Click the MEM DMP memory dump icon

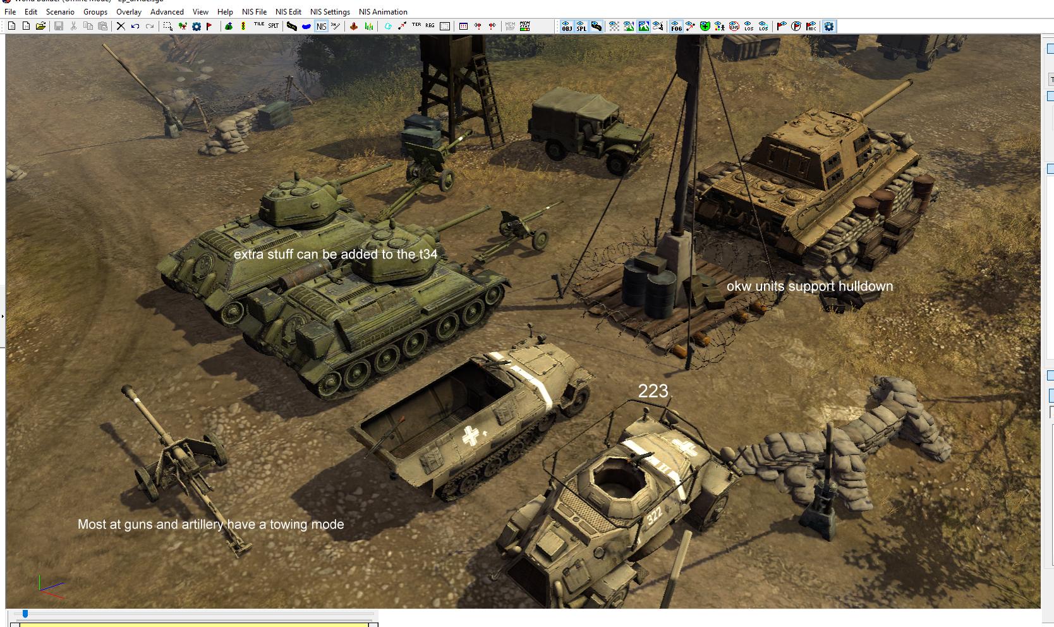click(x=510, y=26)
